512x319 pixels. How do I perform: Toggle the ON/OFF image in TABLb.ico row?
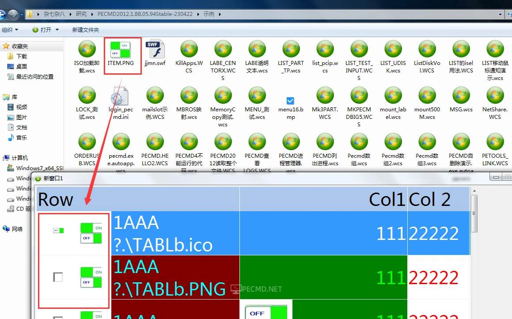[91, 233]
